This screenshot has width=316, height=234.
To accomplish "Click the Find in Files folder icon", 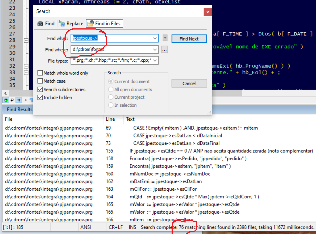I will point(90,23).
